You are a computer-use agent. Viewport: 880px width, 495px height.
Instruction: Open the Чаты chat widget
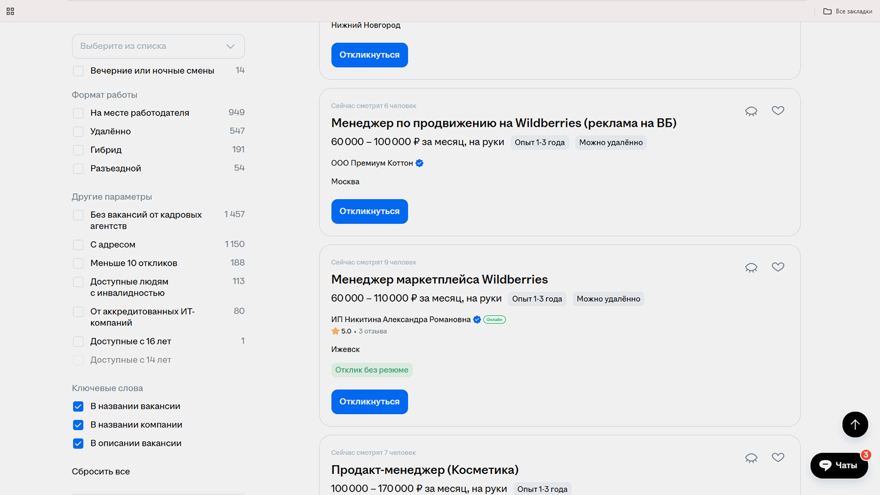[x=838, y=465]
